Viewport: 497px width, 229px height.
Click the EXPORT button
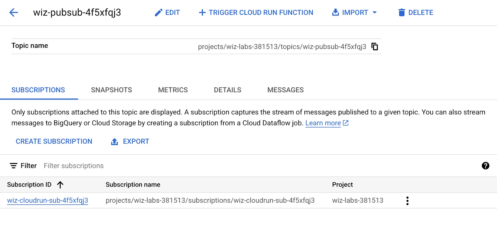[130, 141]
